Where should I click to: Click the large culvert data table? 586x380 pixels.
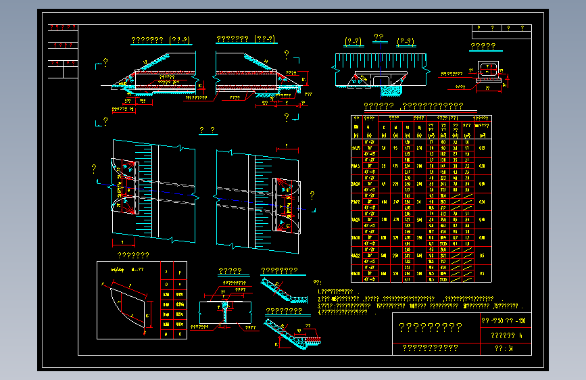pyautogui.click(x=421, y=199)
